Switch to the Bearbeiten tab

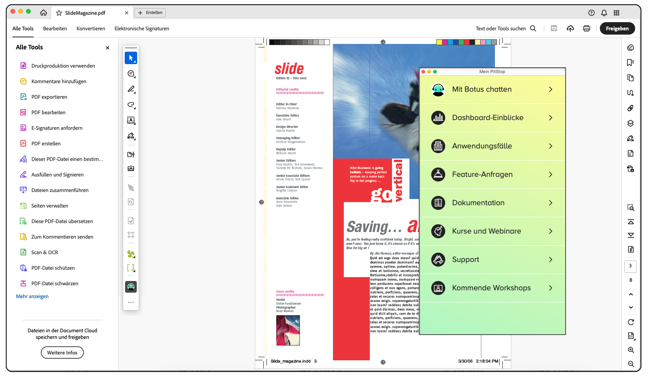coord(55,28)
